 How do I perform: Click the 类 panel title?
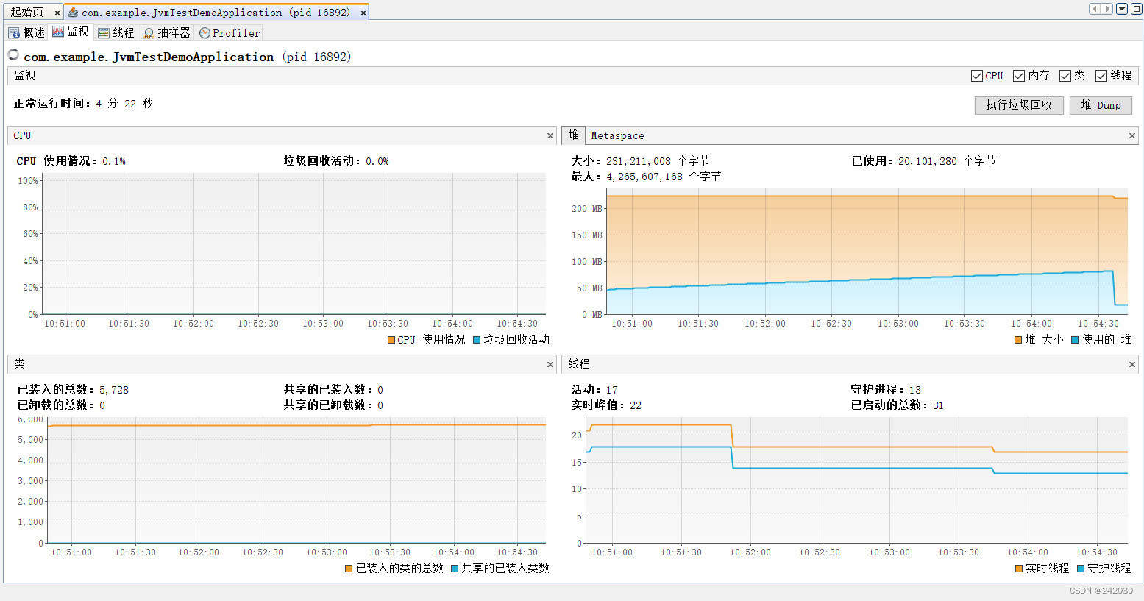pos(19,364)
